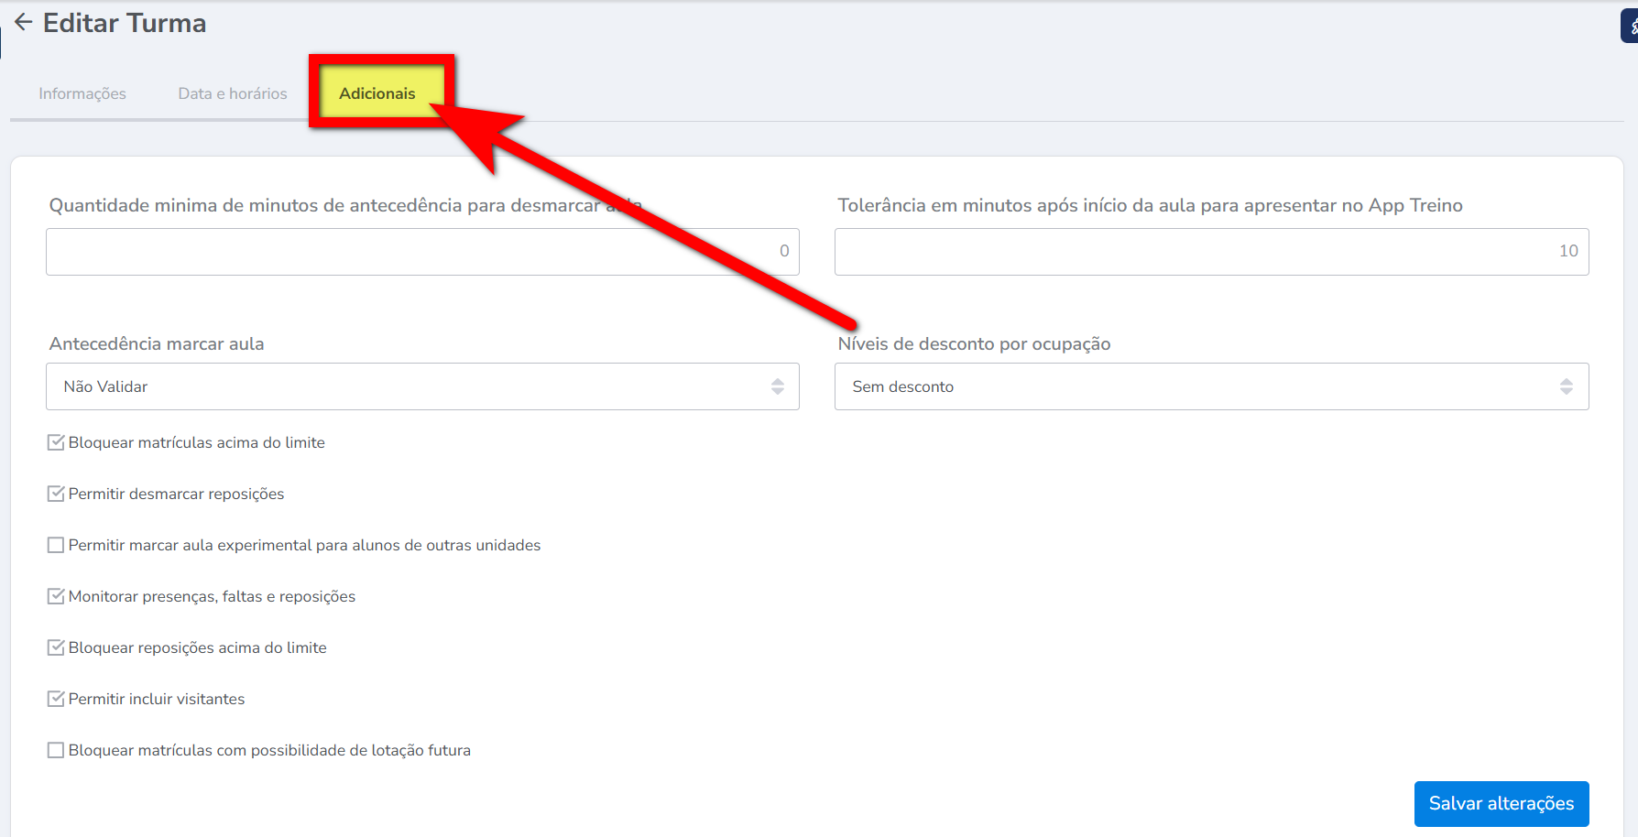
Task: Click the arrows icon in Níveis de desconto
Action: pyautogui.click(x=1566, y=386)
